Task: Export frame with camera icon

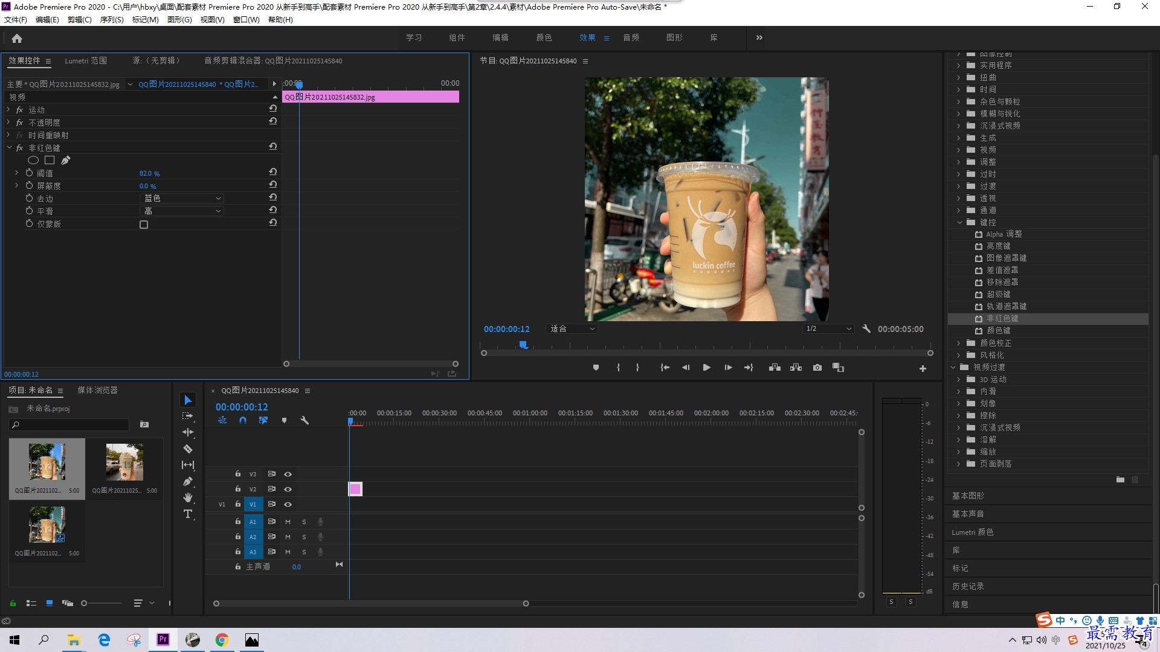Action: (x=817, y=368)
